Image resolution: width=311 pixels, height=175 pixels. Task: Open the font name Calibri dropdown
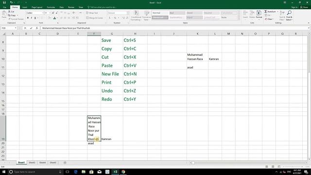click(x=43, y=13)
